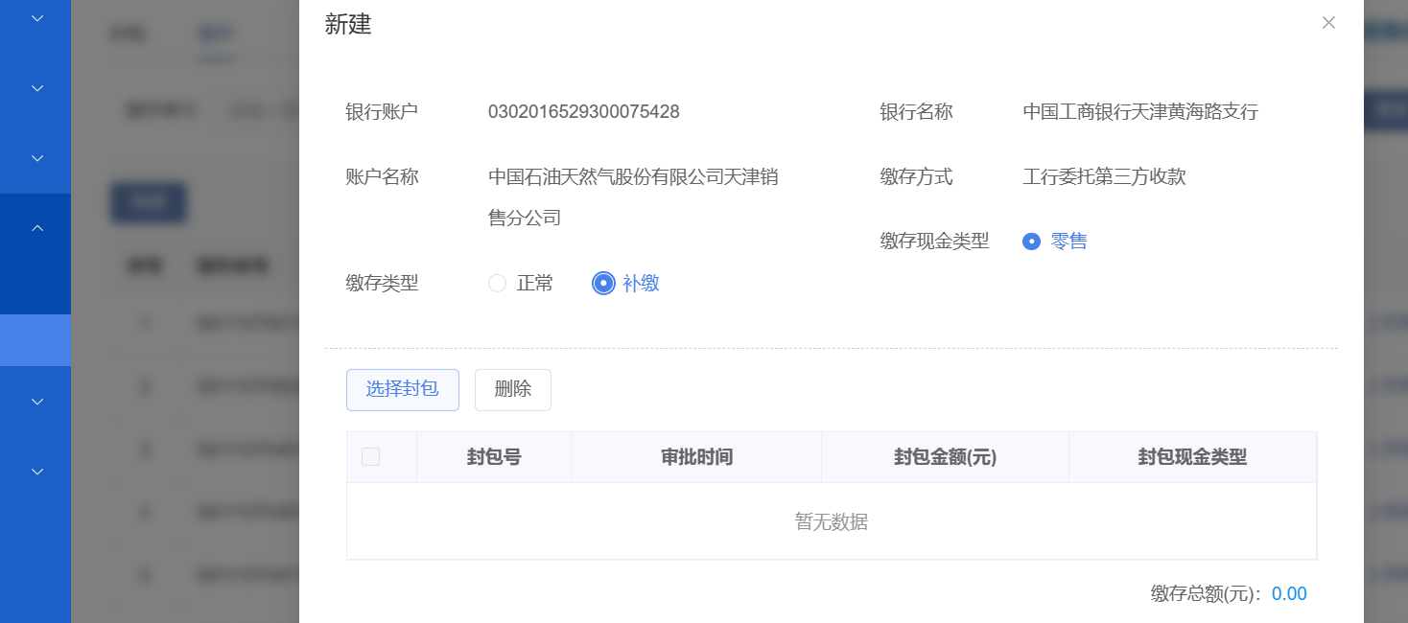Screen dimensions: 1408x623
Task: Click the 选择封包 button
Action: click(x=403, y=389)
